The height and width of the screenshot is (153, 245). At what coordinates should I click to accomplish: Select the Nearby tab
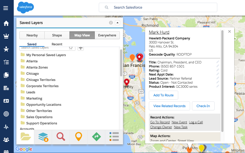click(x=32, y=35)
